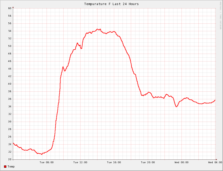Click the "Tempurature F Last 24 Hours" title
This screenshot has width=223, height=171.
(111, 4)
